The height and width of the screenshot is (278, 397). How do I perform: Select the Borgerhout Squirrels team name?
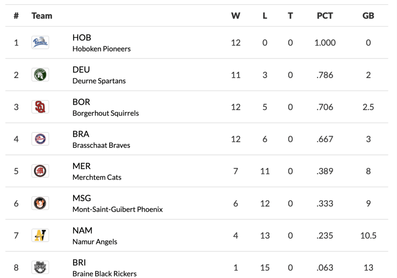point(105,113)
